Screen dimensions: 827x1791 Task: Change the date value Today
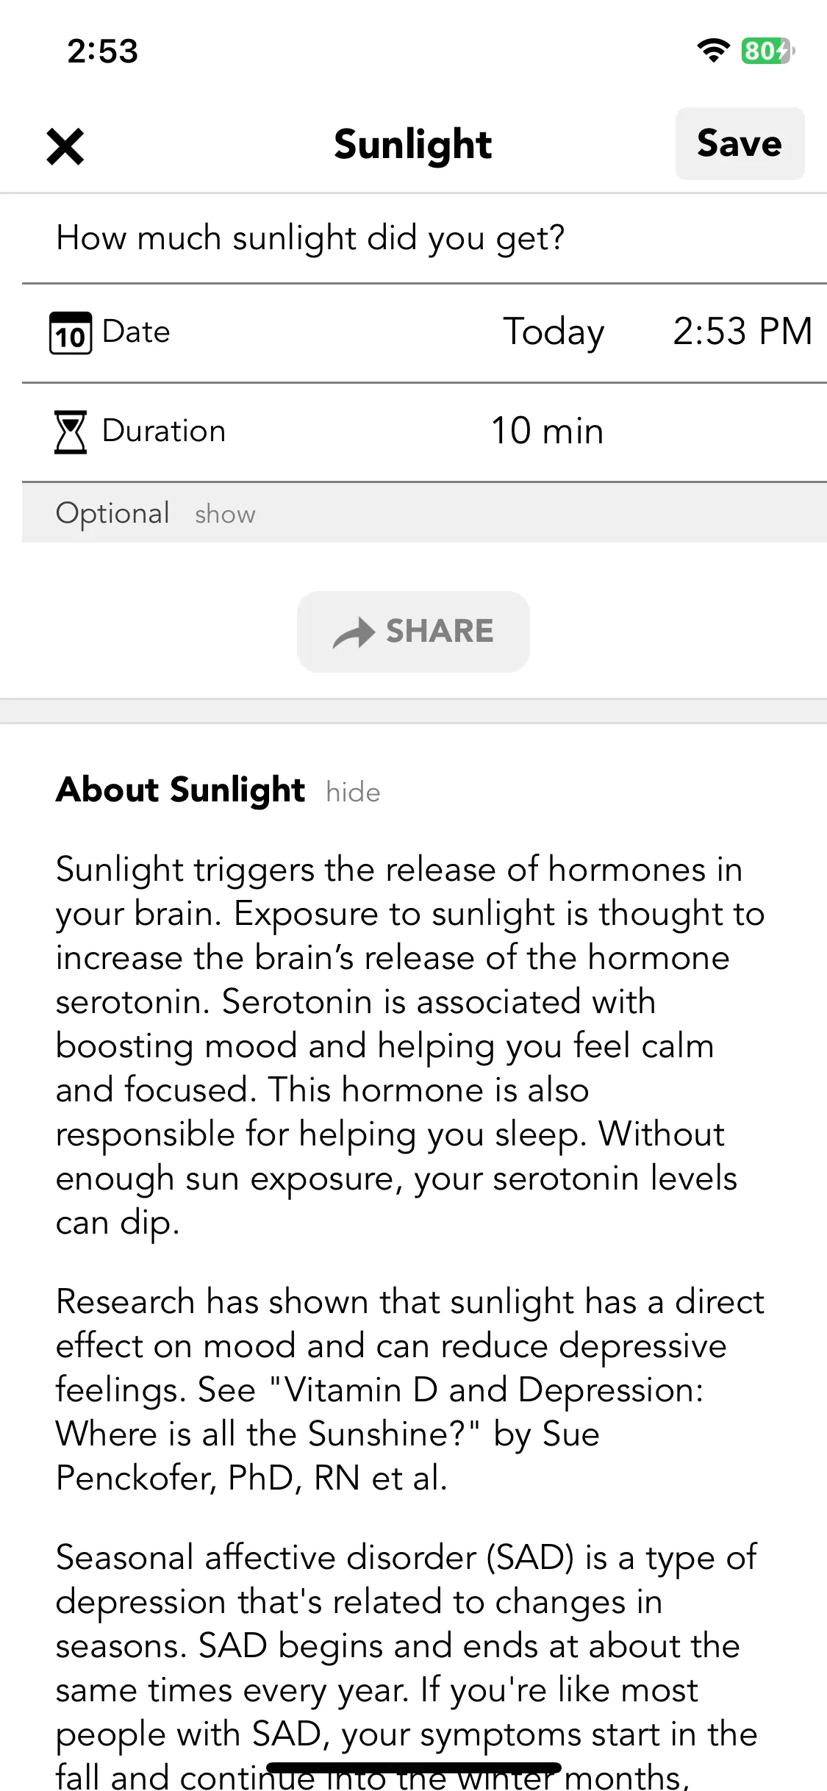coord(554,332)
